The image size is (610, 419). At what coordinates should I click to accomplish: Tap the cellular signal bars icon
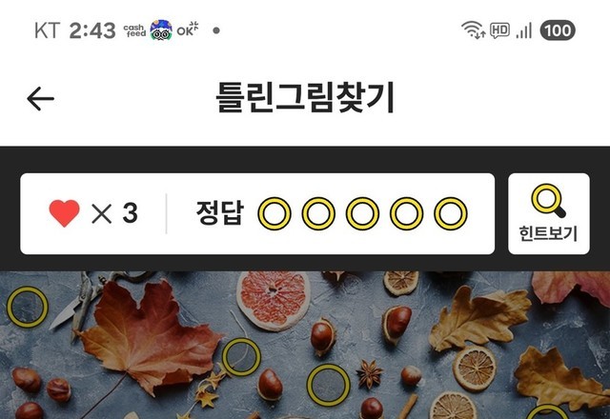523,30
